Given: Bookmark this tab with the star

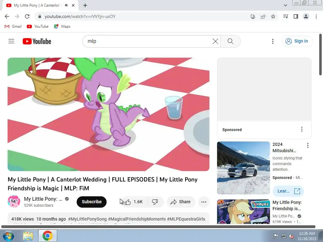Looking at the screenshot, I should tap(273, 16).
